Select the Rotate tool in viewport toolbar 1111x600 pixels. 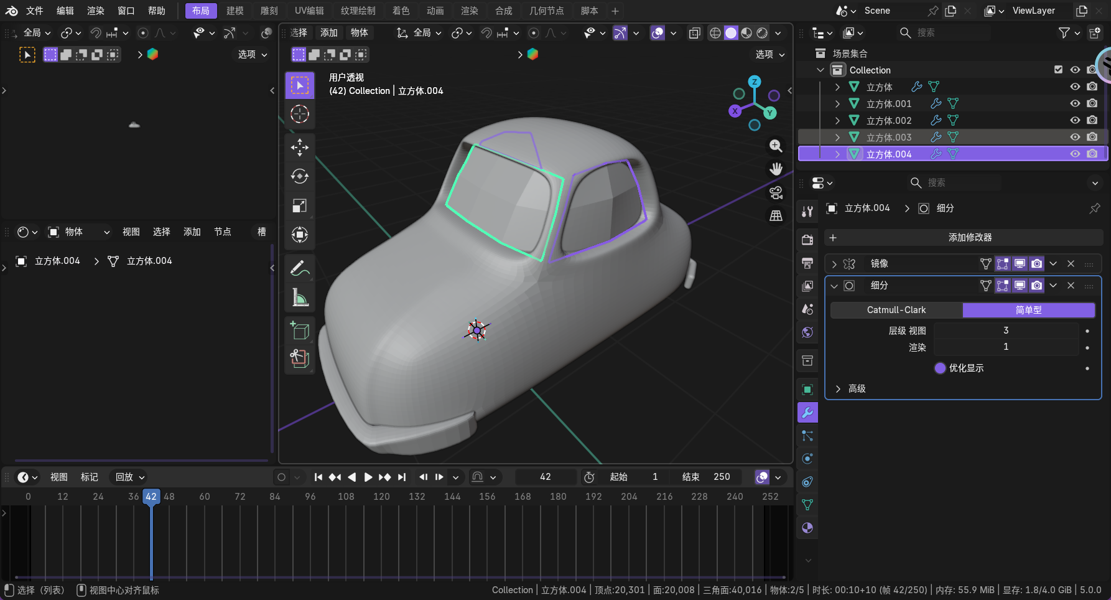pyautogui.click(x=300, y=176)
